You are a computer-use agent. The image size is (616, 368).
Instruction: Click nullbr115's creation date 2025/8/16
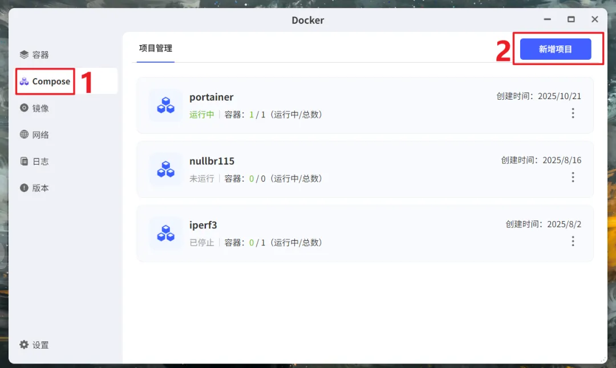click(x=562, y=160)
